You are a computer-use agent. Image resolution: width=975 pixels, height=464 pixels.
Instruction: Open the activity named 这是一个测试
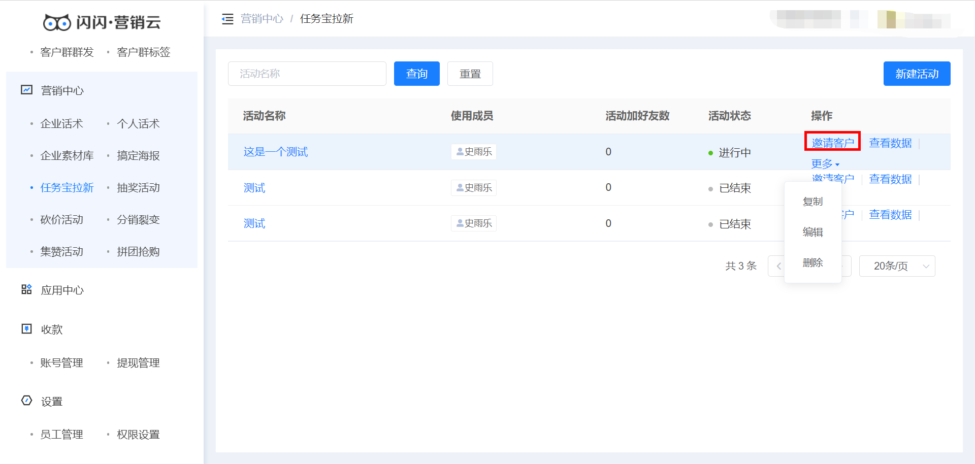tap(275, 151)
